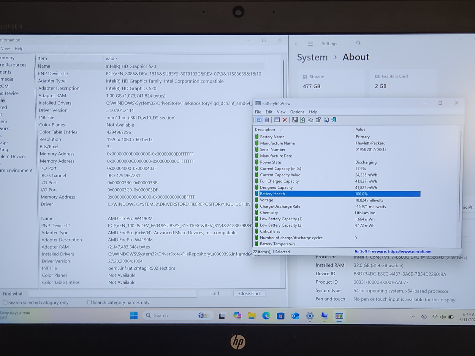The width and height of the screenshot is (475, 356).
Task: Select the Manufacture Name row
Action: click(x=337, y=143)
